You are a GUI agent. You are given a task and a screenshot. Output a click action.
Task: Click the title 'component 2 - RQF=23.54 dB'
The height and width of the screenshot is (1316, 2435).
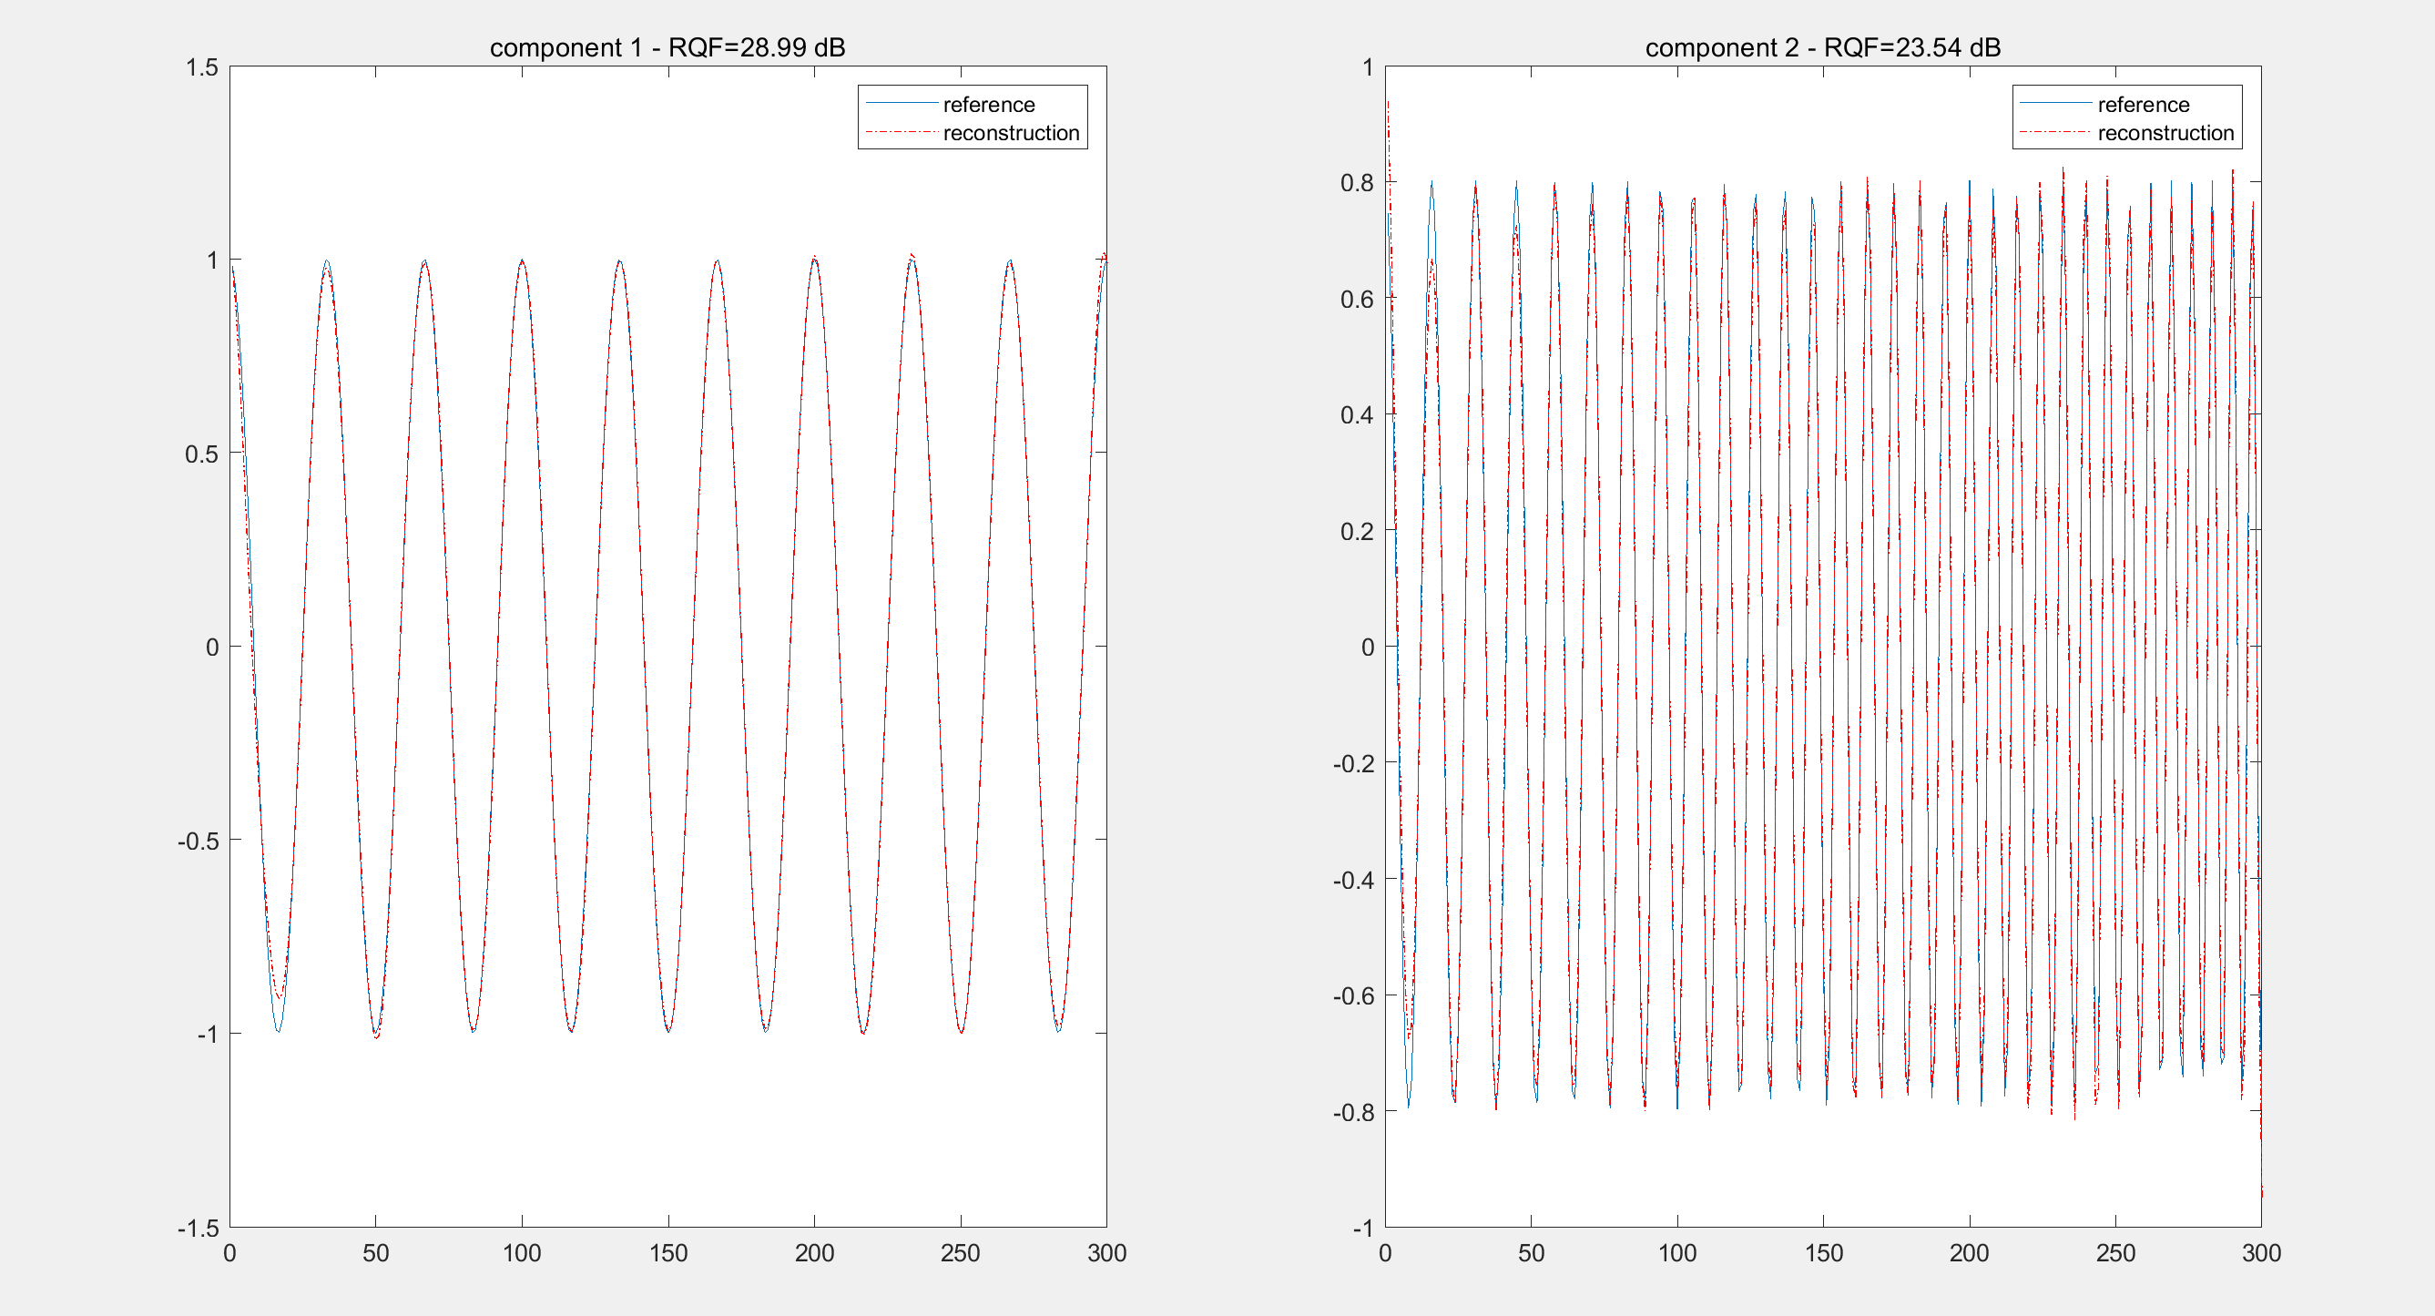[1822, 47]
